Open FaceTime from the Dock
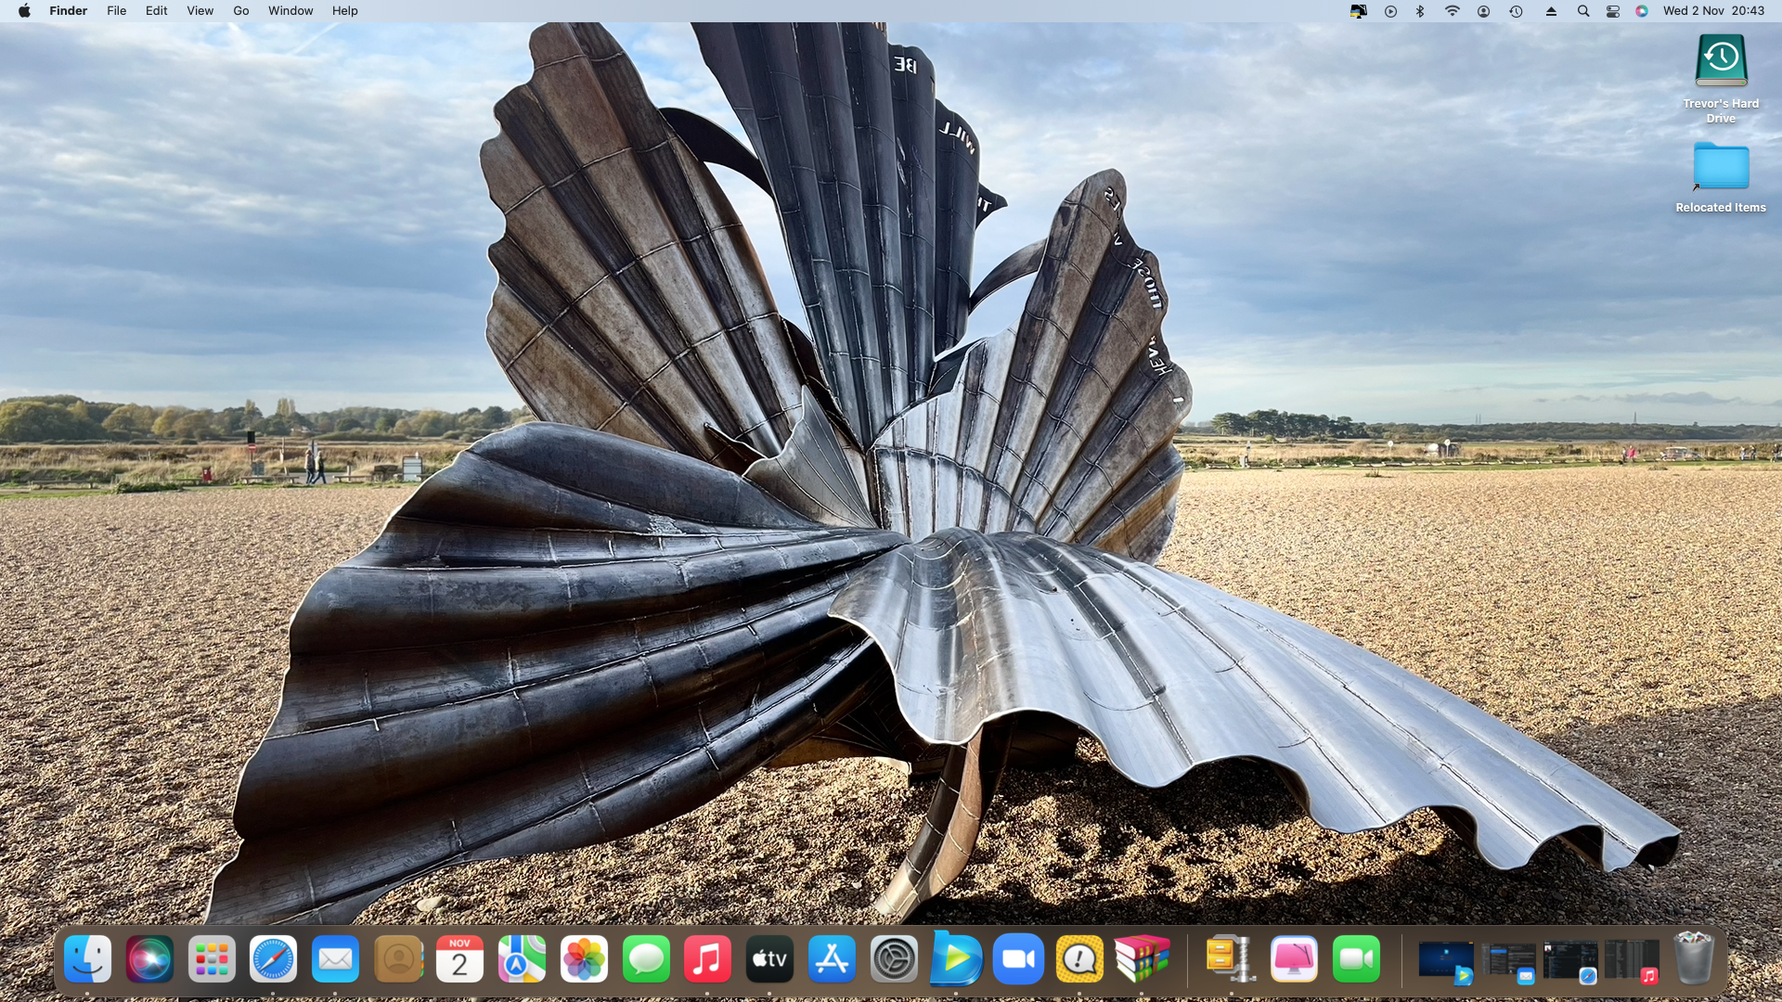Image resolution: width=1782 pixels, height=1002 pixels. [x=1356, y=958]
